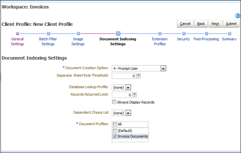Image resolution: width=241 pixels, height=153 pixels.
Task: Click the Document Indexing Settings train stop square
Action: 118,33
